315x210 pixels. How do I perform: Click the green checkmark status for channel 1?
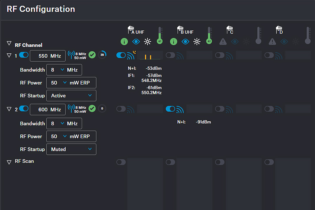92,55
